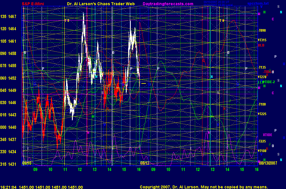Viewport: 286px width, 189px height.
Task: Click the "08/13/2007" date label
Action: tap(268, 163)
